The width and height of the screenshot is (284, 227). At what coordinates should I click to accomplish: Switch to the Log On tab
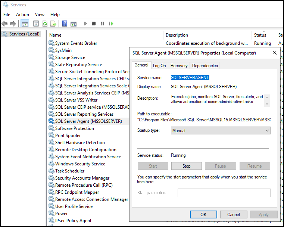pos(159,66)
